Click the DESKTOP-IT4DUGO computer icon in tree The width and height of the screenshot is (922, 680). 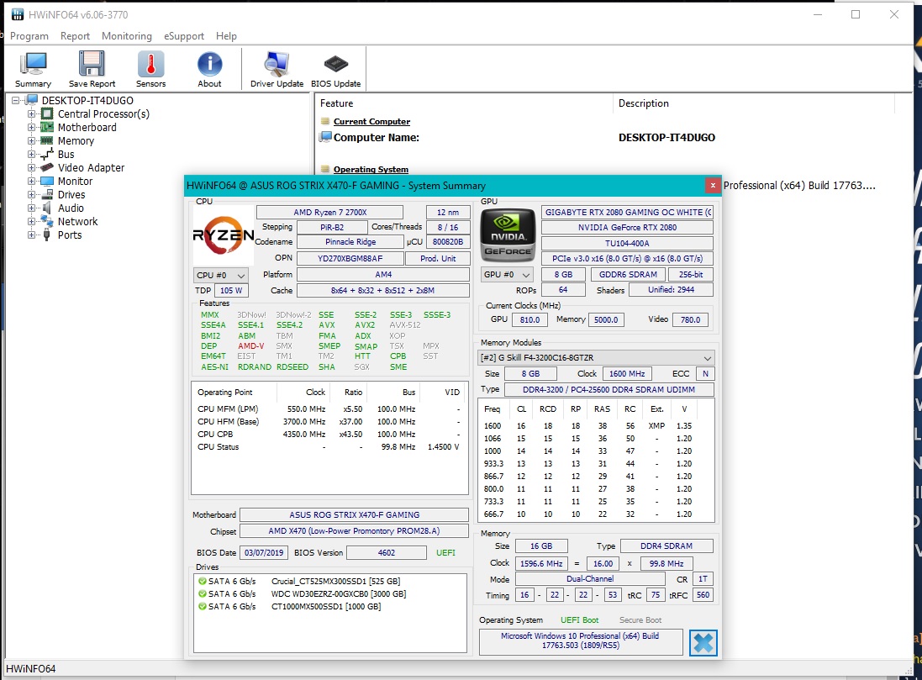pos(32,100)
